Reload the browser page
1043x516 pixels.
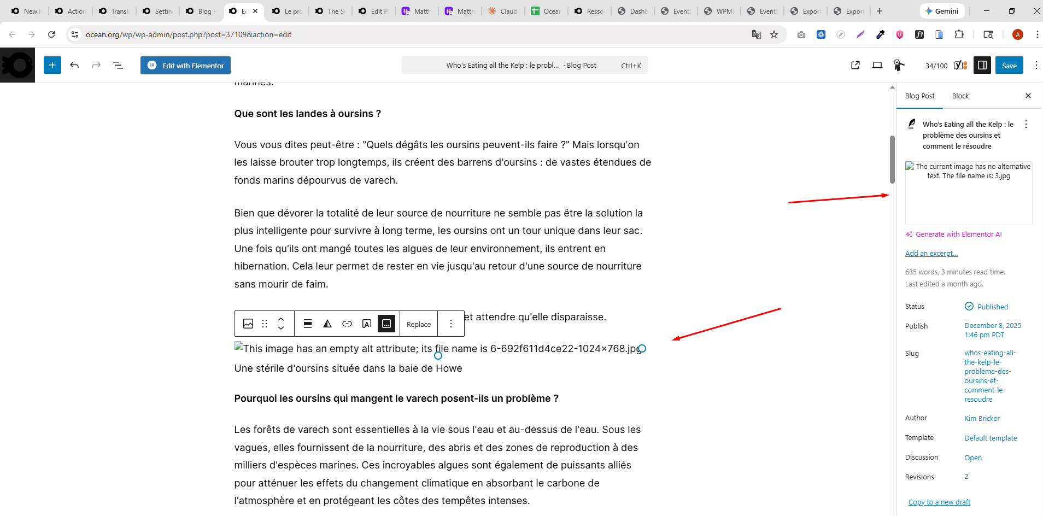pyautogui.click(x=51, y=34)
